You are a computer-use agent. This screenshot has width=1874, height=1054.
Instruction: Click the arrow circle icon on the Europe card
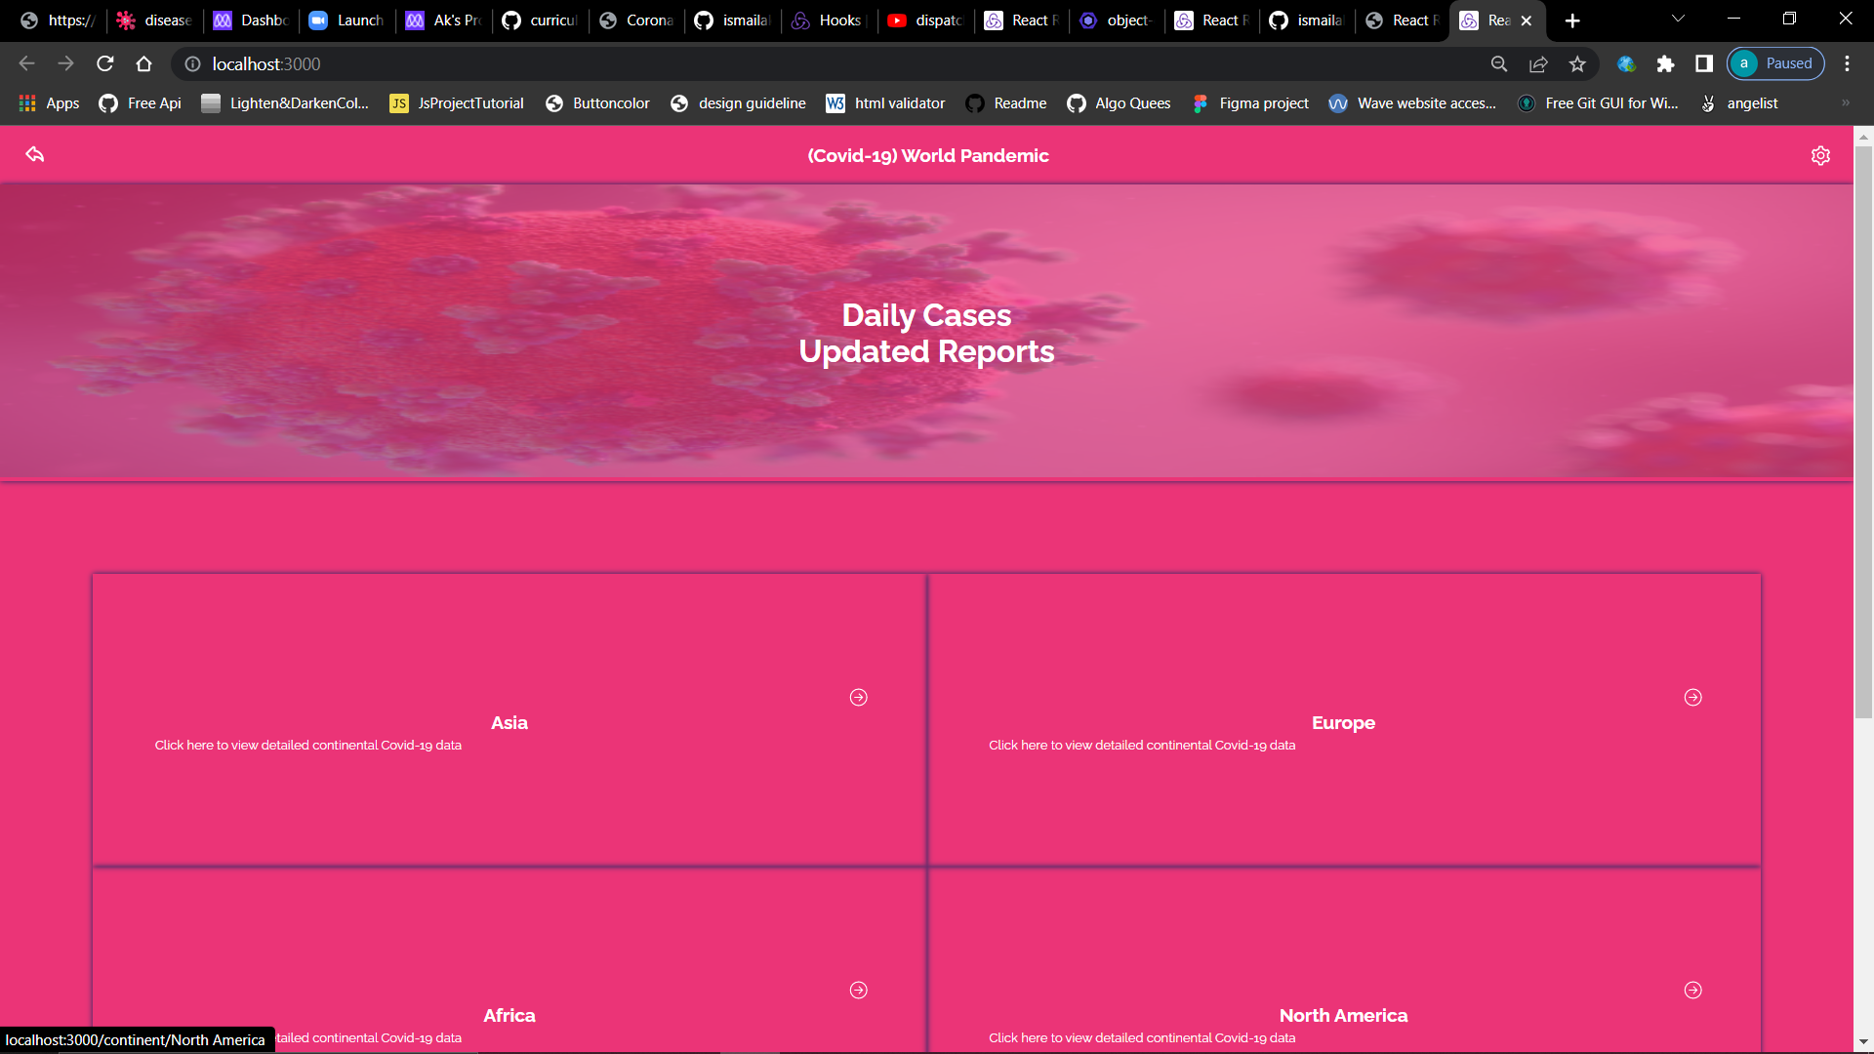coord(1693,697)
